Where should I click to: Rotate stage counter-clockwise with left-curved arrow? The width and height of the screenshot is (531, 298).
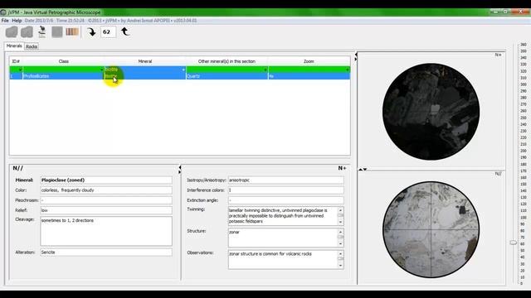tap(125, 31)
